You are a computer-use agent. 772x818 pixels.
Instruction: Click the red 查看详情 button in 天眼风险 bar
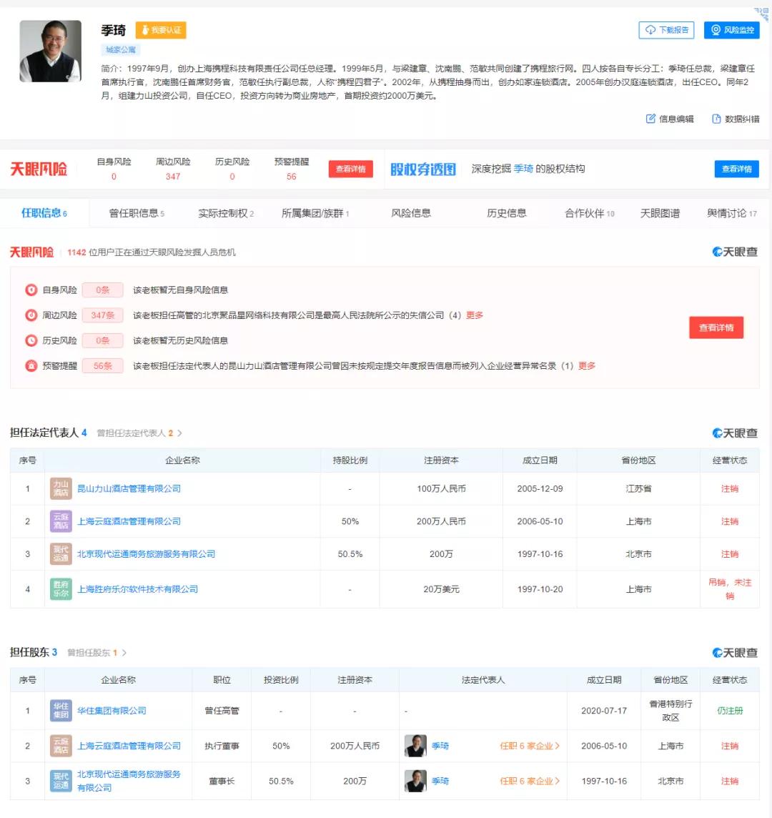(x=350, y=169)
